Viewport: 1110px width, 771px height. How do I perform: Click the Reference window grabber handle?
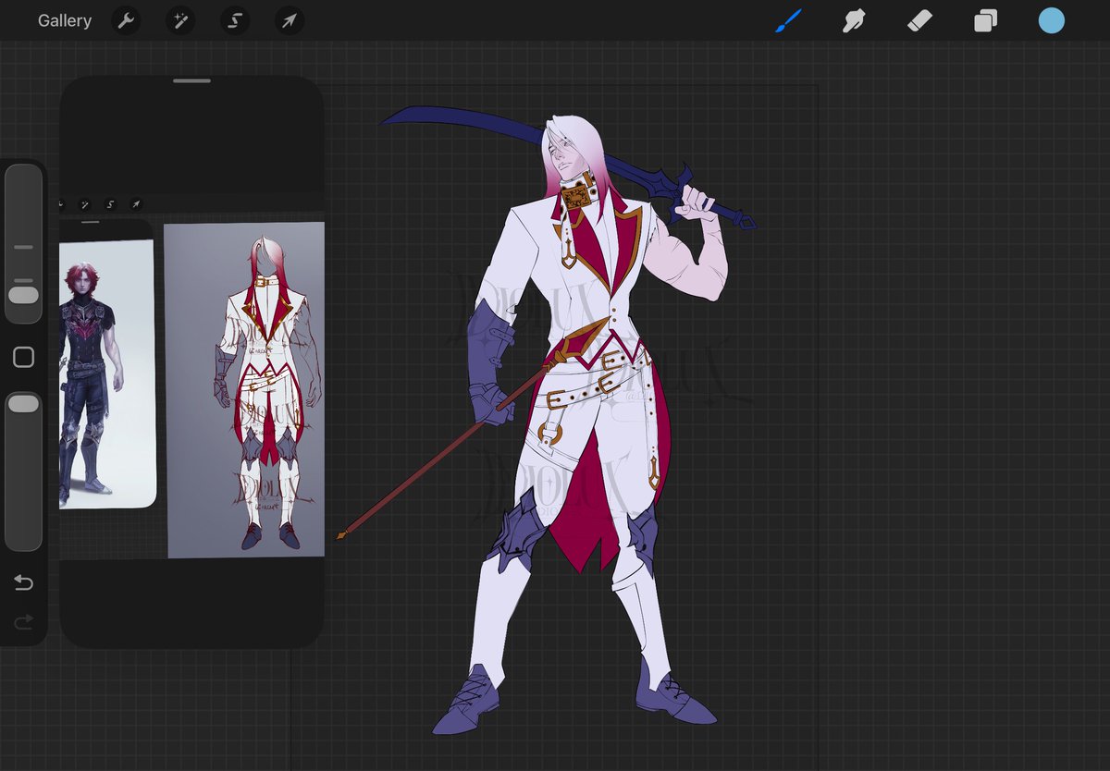tap(191, 81)
